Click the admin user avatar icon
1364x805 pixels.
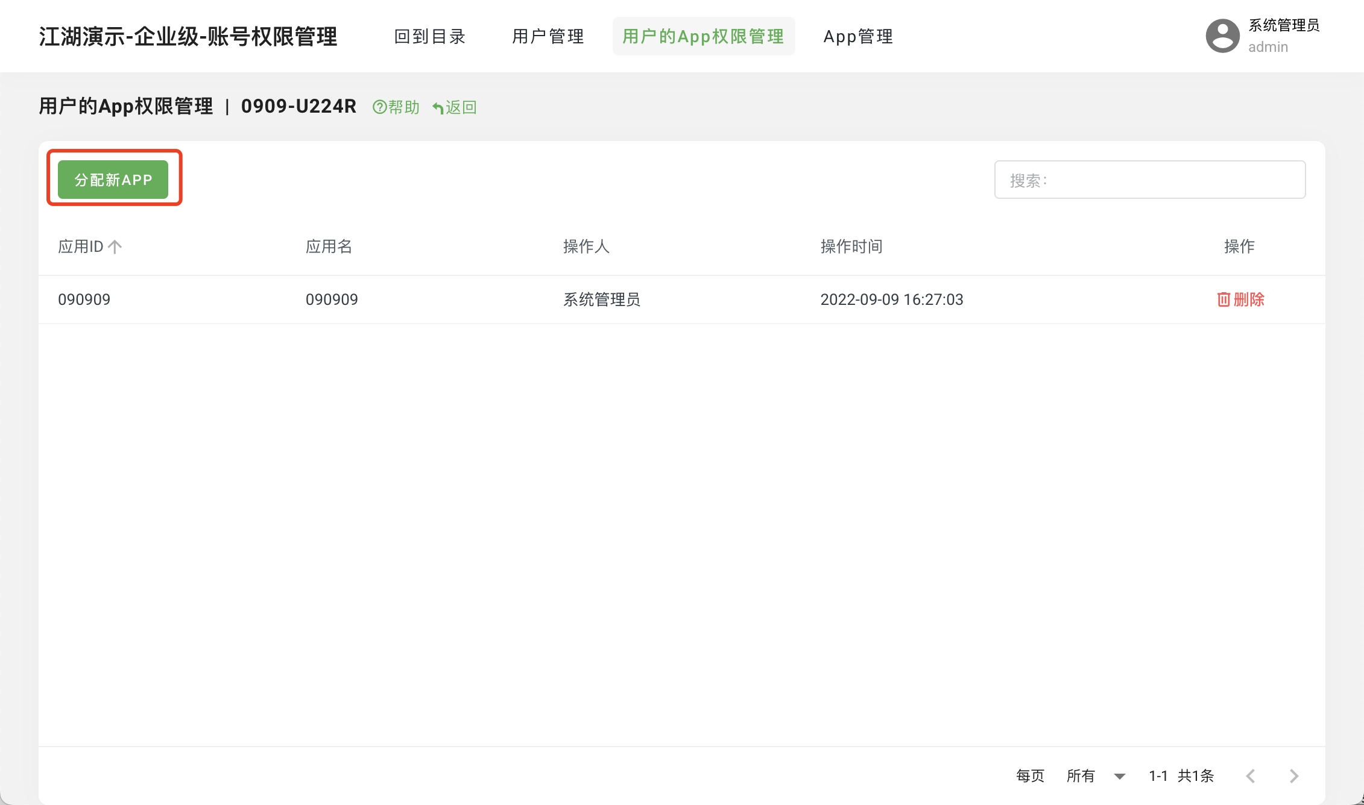[x=1222, y=36]
